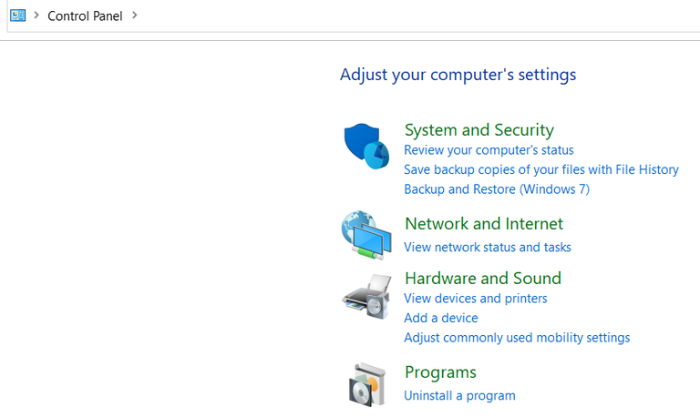Expand the chevron before Control Panel breadcrumb
Viewport: 700px width, 417px height.
tap(36, 15)
